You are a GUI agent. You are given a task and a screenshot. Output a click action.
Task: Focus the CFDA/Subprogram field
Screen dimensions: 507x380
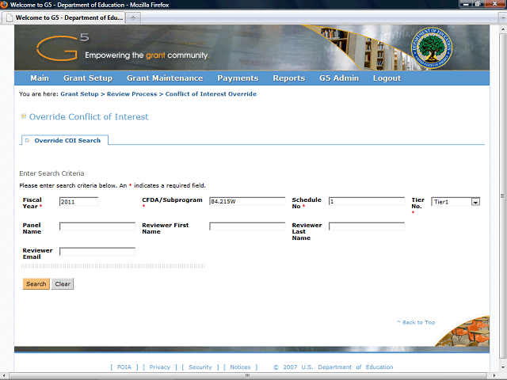(x=247, y=201)
